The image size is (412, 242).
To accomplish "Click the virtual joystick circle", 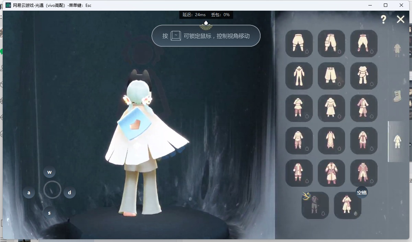I will (53, 189).
